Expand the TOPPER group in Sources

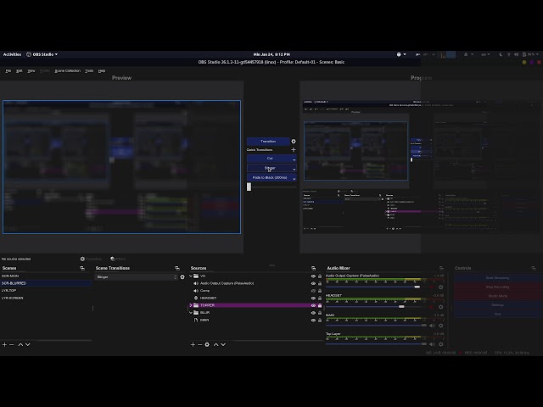tap(191, 305)
